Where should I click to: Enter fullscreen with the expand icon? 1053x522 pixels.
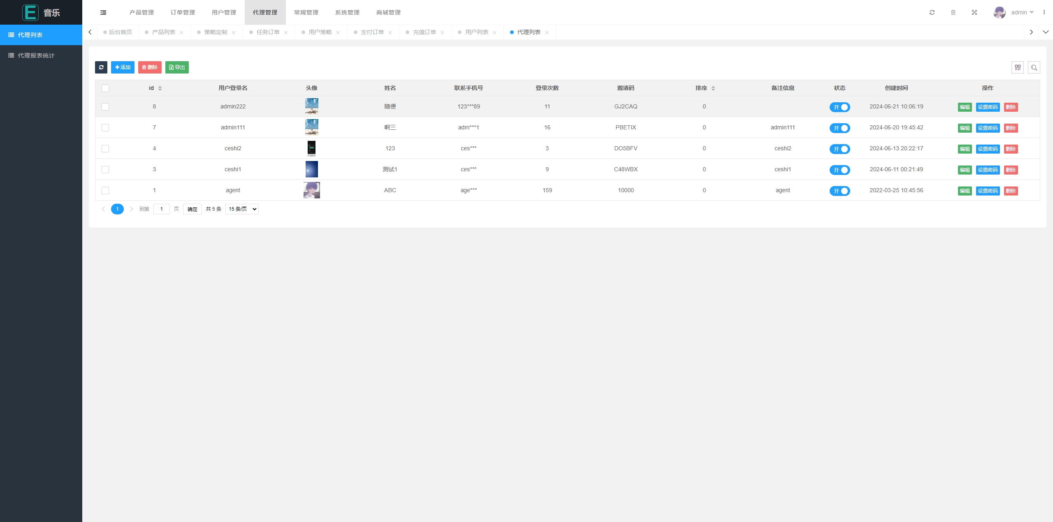974,12
